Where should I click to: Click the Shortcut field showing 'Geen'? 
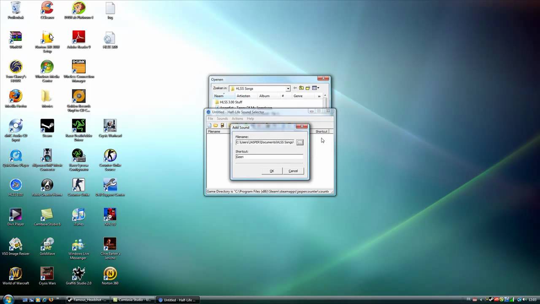[x=269, y=157]
